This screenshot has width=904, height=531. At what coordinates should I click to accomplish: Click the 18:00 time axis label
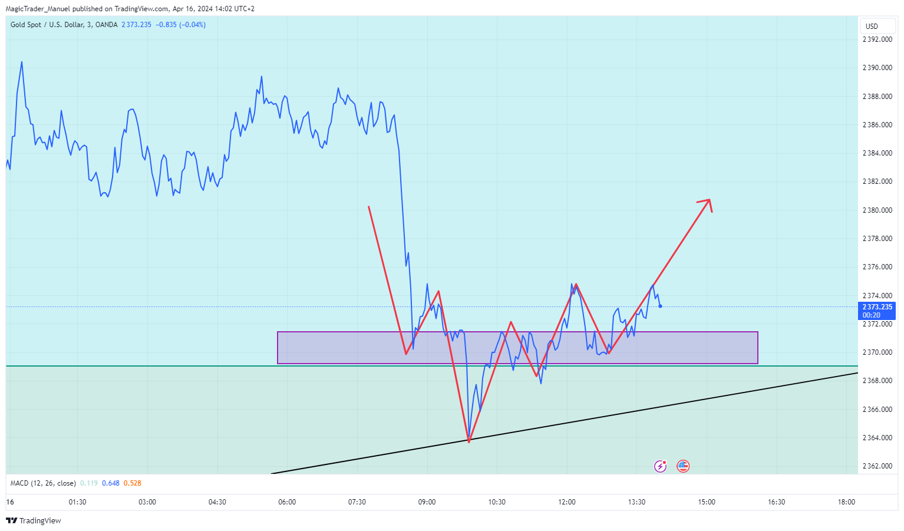[x=847, y=502]
